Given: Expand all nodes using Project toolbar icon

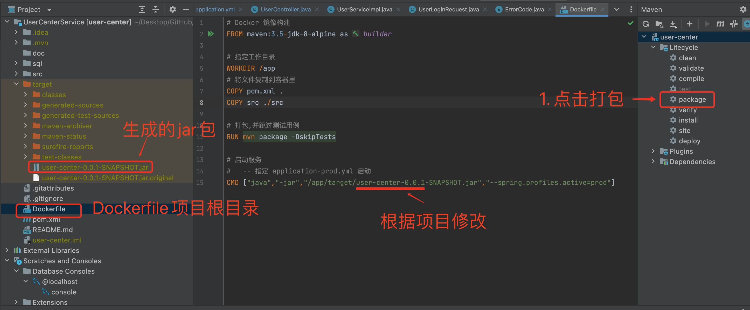Looking at the screenshot, I should [142, 9].
